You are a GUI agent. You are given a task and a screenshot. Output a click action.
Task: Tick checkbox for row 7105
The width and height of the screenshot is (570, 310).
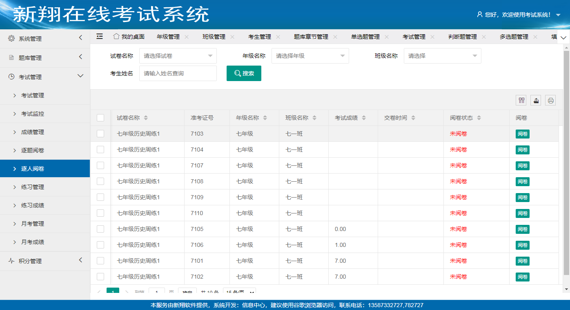100,229
